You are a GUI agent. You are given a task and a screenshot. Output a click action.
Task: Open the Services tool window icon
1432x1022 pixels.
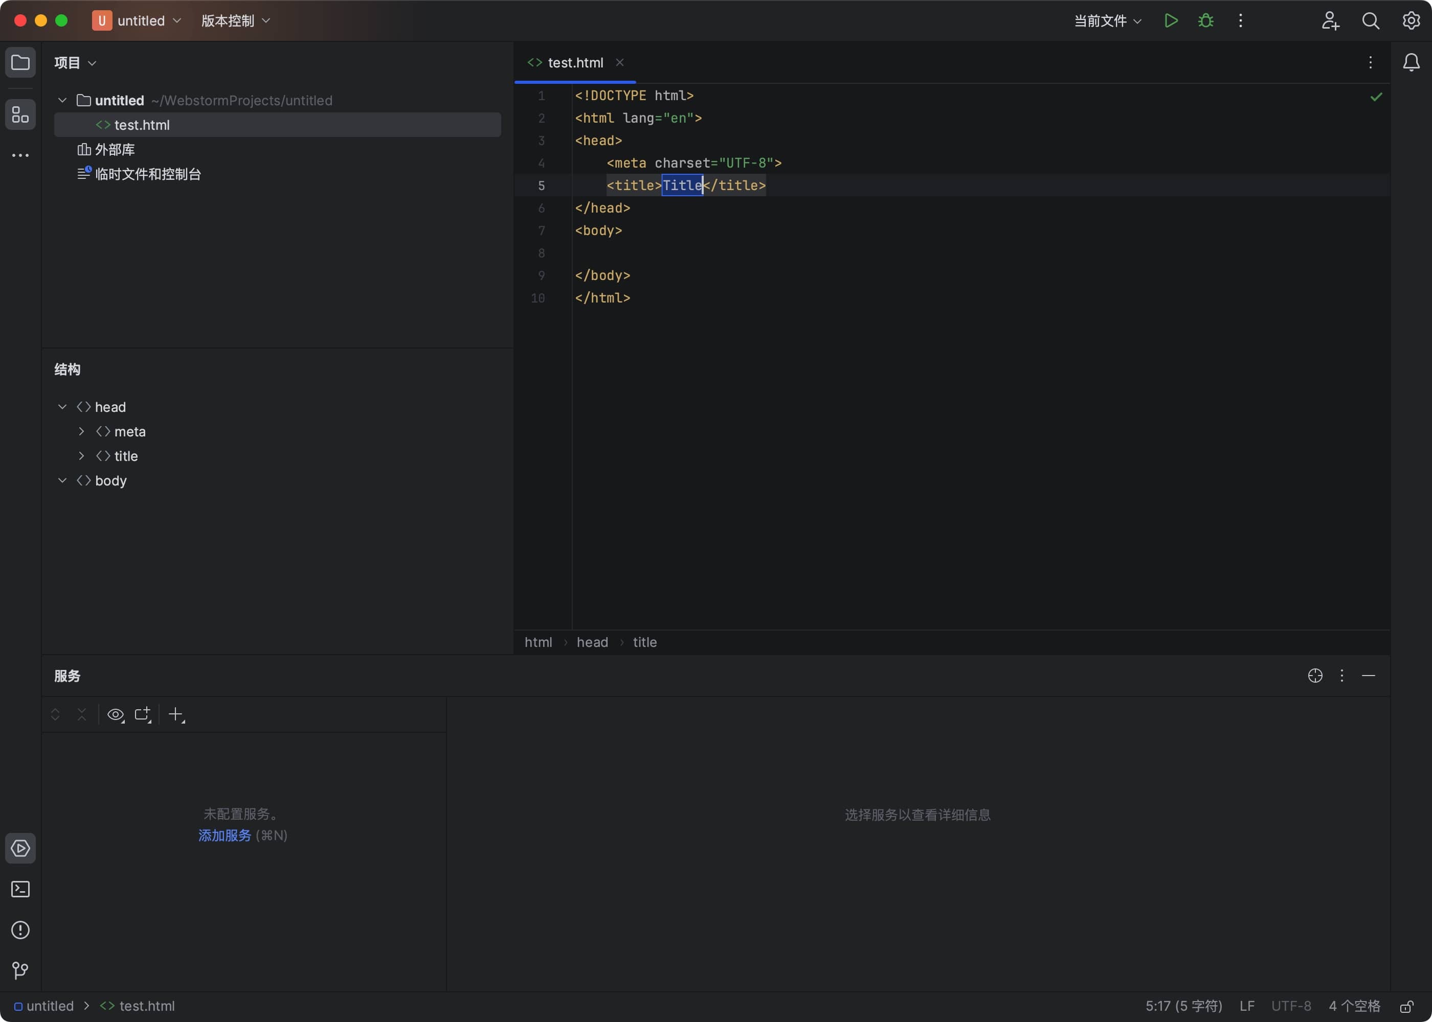pyautogui.click(x=20, y=848)
